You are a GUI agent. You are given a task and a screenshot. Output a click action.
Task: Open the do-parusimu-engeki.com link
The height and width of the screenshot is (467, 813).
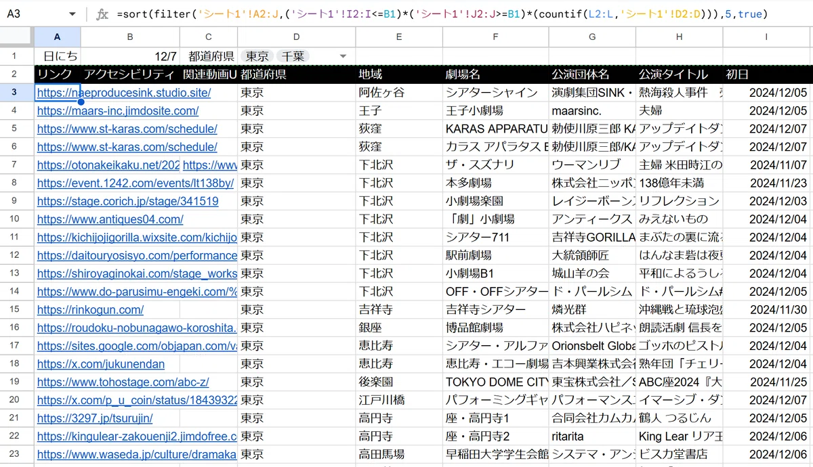point(137,292)
